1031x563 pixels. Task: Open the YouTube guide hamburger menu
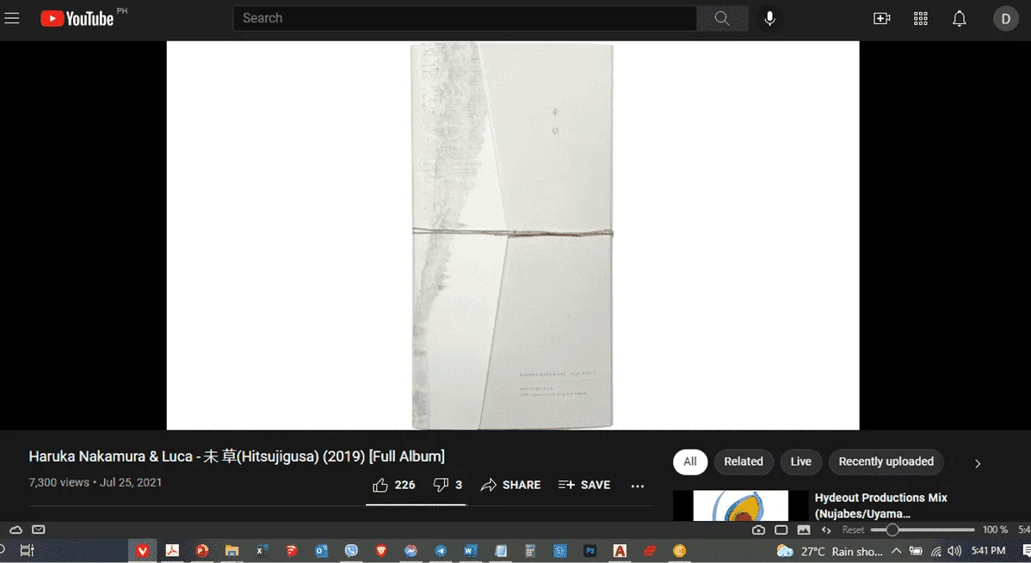pyautogui.click(x=12, y=18)
